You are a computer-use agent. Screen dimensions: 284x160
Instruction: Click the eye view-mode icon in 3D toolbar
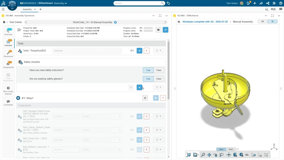(229, 155)
